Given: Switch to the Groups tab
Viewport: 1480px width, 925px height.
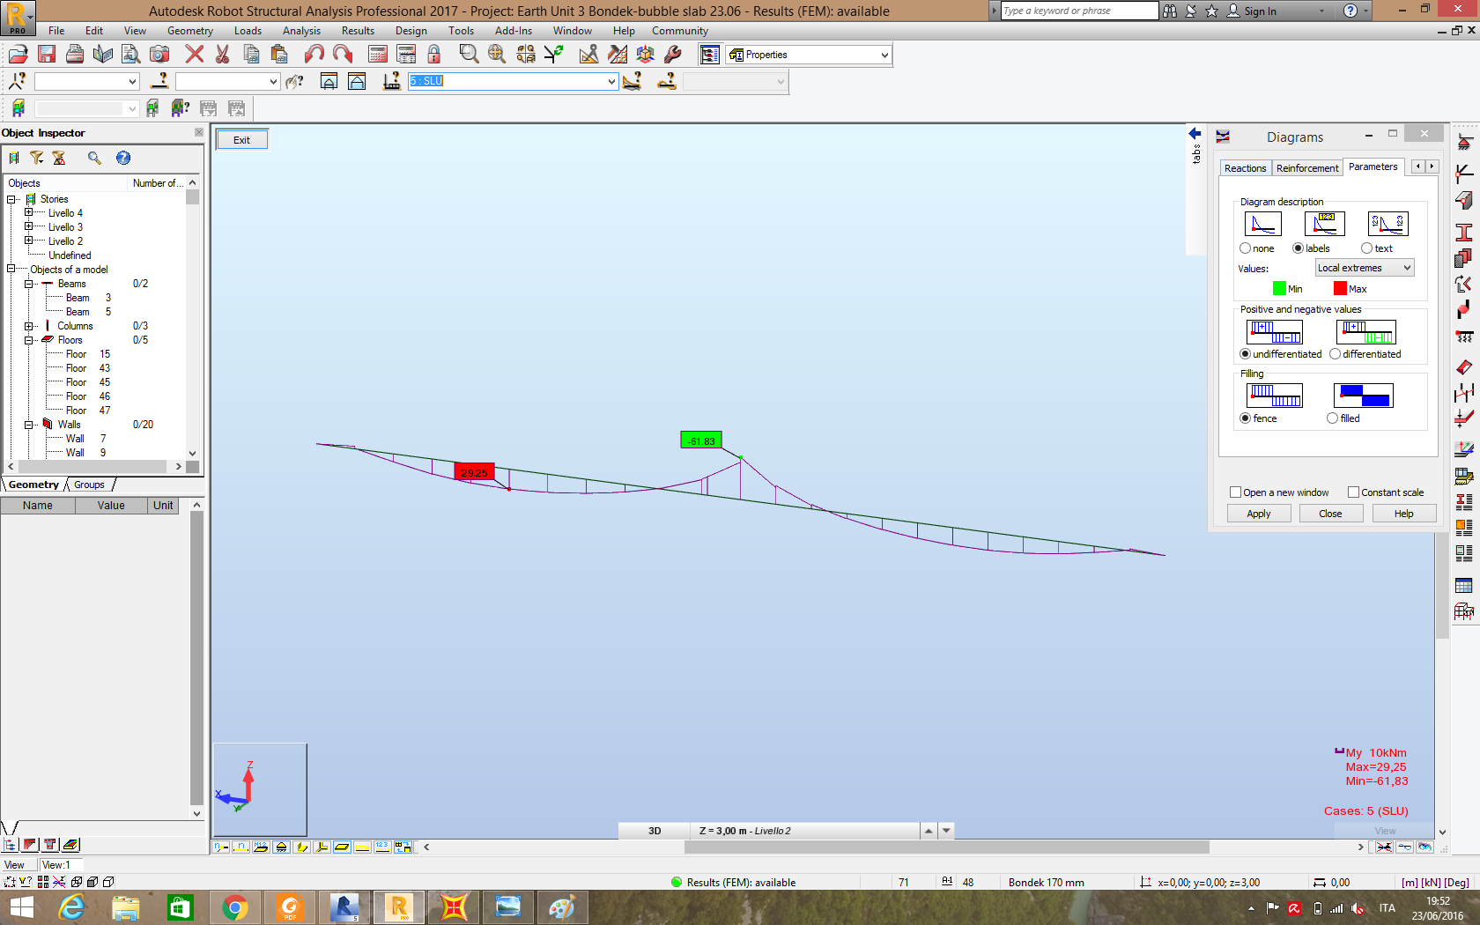Looking at the screenshot, I should click(x=89, y=485).
